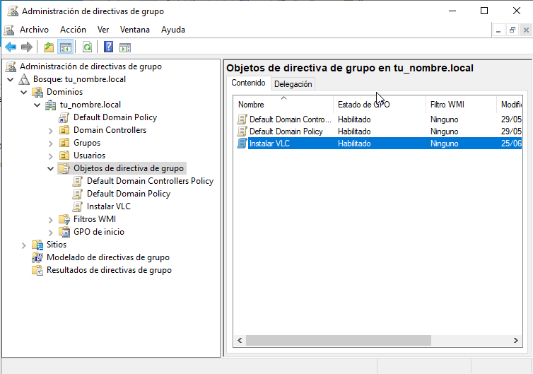
Task: Click the horizontal scrollbar thumb in list
Action: point(339,340)
